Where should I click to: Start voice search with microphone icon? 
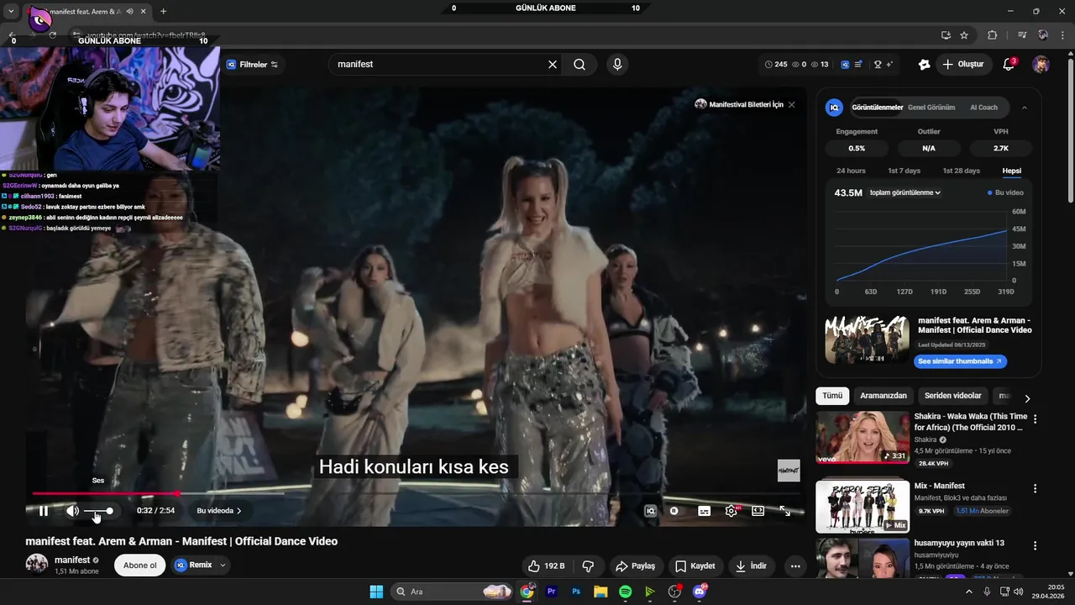point(618,65)
